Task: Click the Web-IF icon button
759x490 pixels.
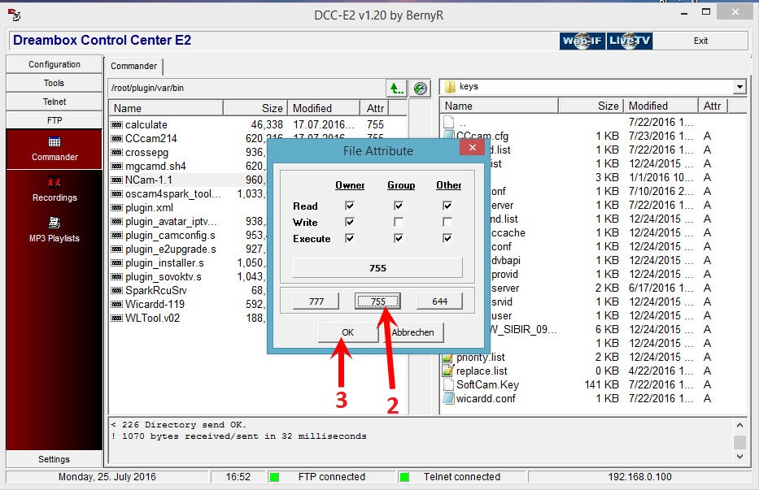Action: point(582,41)
